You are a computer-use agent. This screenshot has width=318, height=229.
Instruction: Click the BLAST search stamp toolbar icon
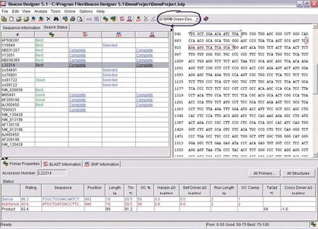point(122,19)
